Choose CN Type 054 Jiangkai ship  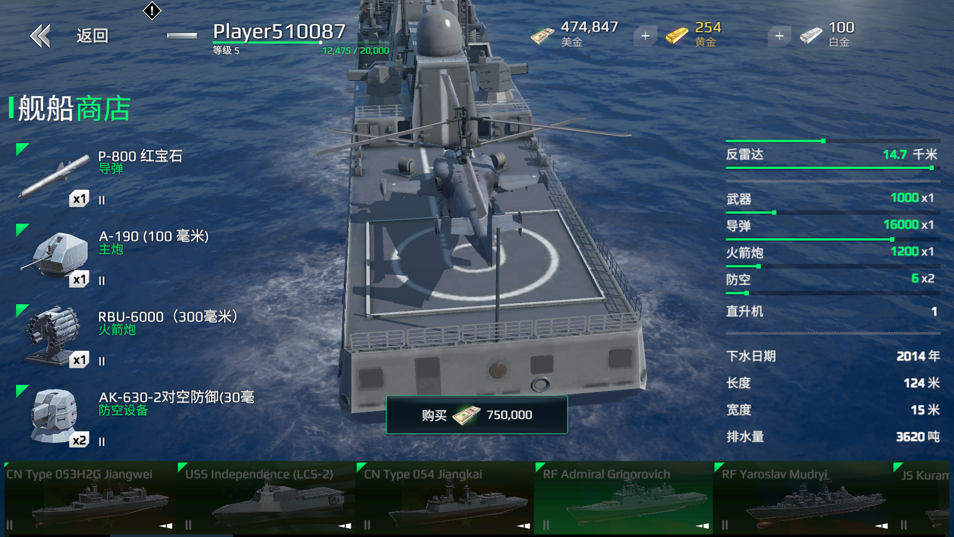pyautogui.click(x=445, y=498)
